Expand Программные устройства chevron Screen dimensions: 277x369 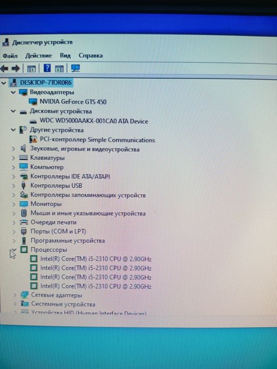[14, 241]
